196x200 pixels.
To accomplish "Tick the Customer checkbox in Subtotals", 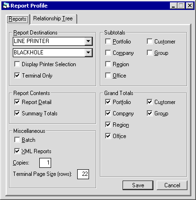I will coord(150,42).
